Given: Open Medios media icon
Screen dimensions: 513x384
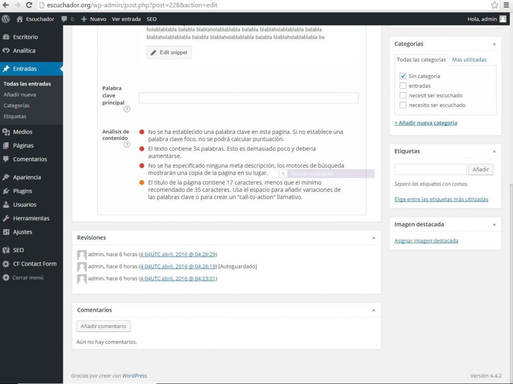Looking at the screenshot, I should (6, 132).
